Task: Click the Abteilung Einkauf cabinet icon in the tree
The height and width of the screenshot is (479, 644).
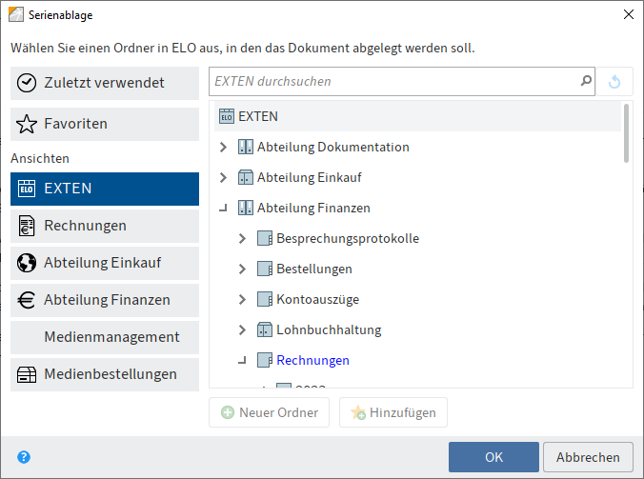Action: coord(246,177)
